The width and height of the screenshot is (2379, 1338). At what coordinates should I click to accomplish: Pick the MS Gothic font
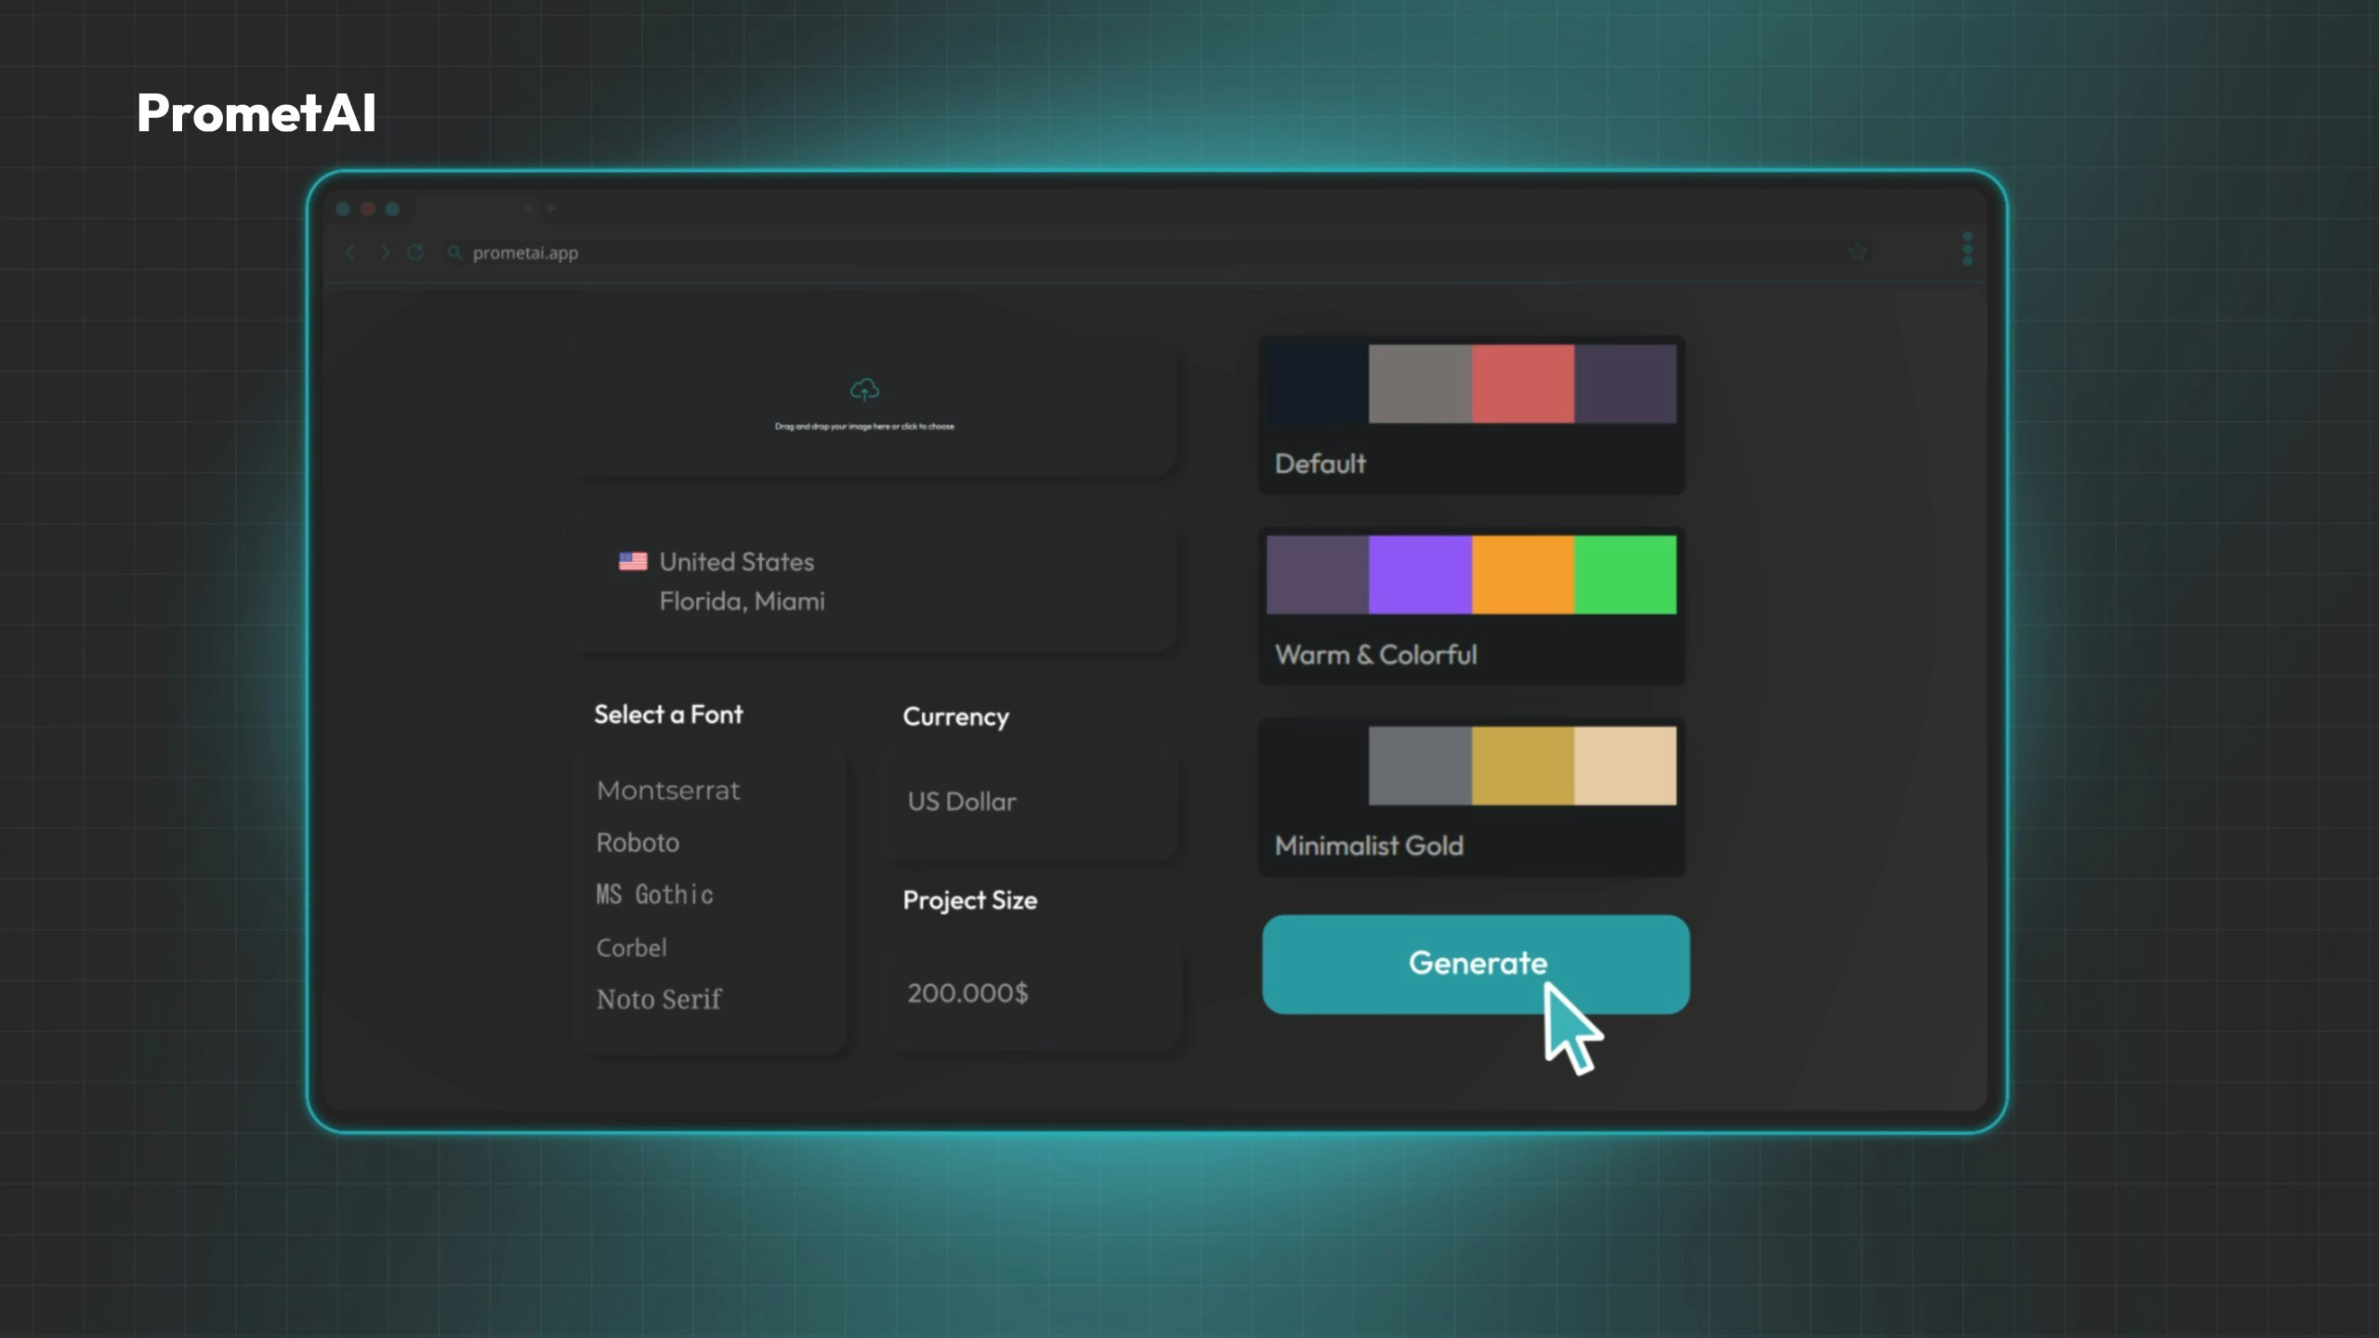[654, 895]
